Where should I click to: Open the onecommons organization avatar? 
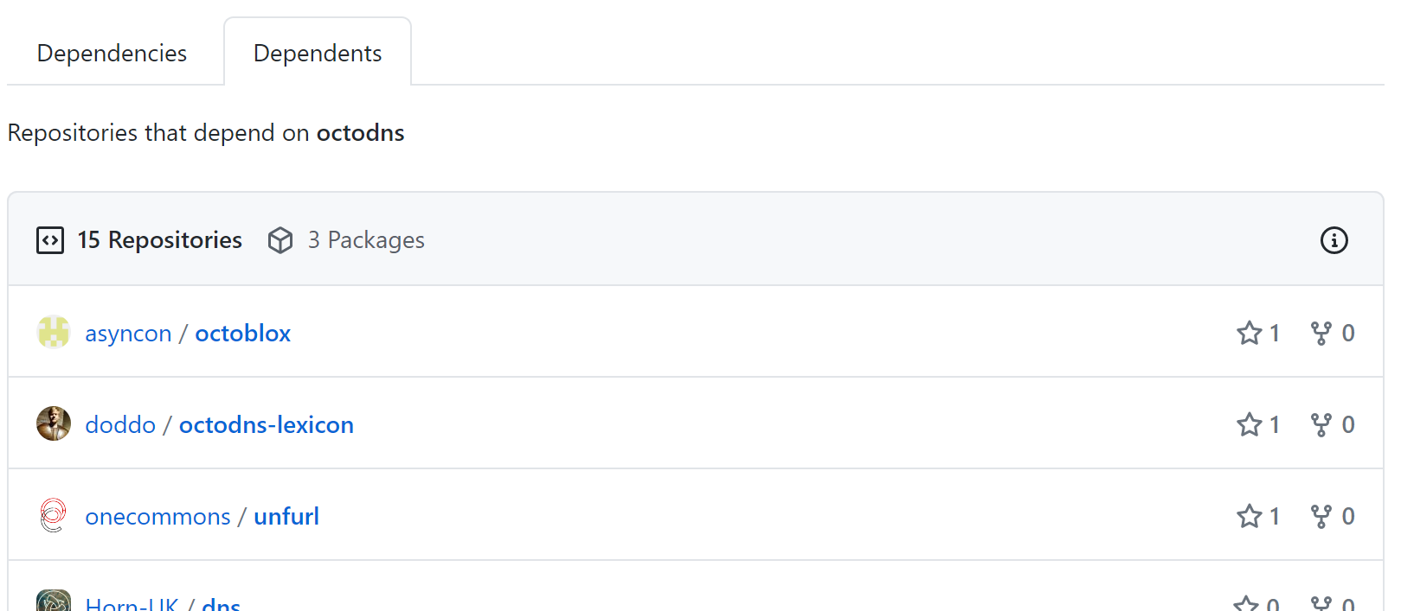(x=54, y=515)
